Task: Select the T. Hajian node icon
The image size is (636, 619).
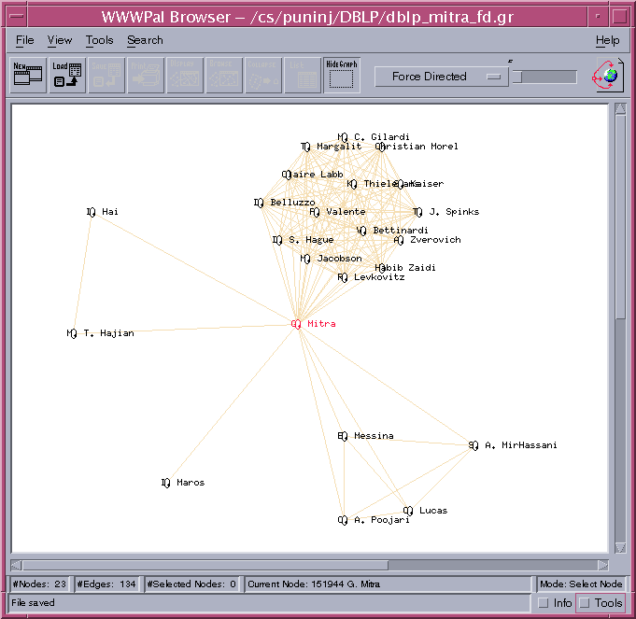Action: click(x=72, y=333)
